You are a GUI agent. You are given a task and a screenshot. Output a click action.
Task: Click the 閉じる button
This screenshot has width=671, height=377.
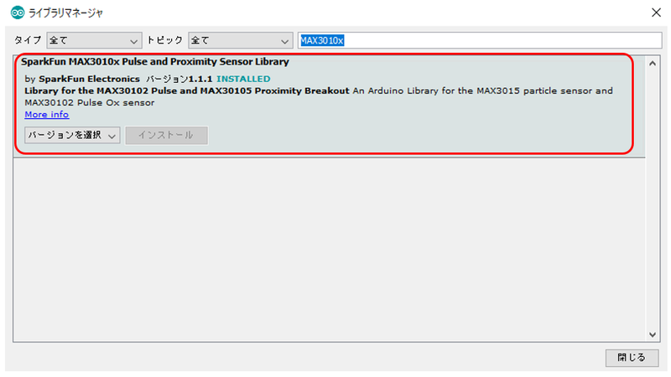(632, 358)
